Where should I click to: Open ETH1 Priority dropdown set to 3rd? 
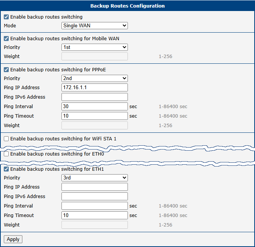tap(94, 178)
